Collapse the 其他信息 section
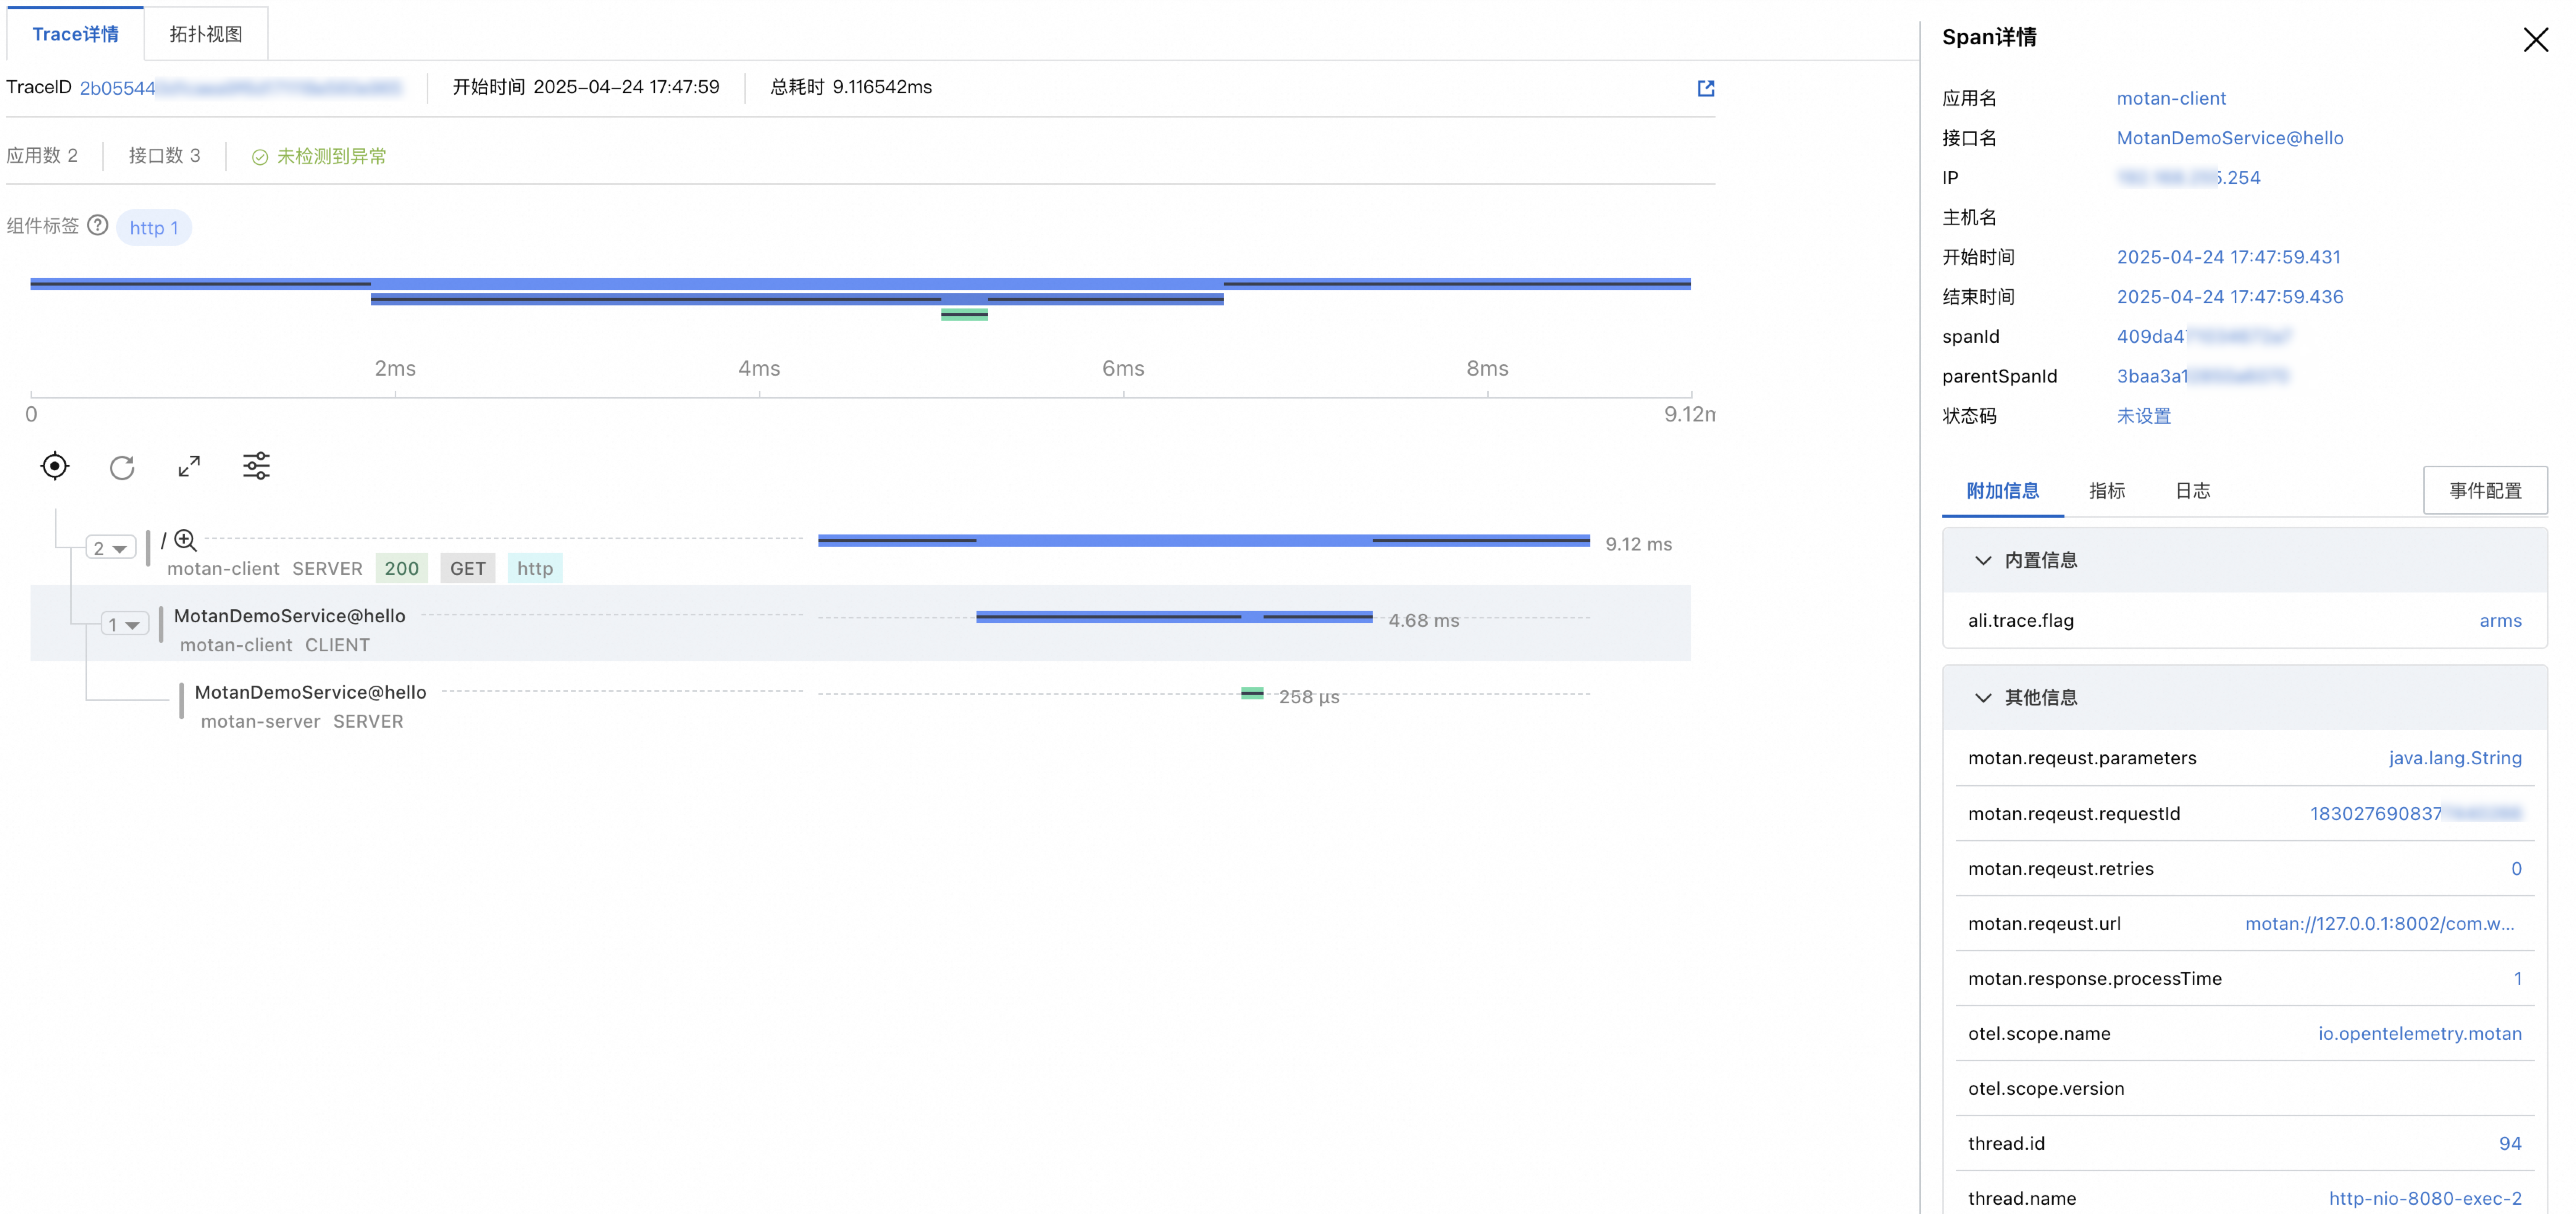 tap(1983, 698)
